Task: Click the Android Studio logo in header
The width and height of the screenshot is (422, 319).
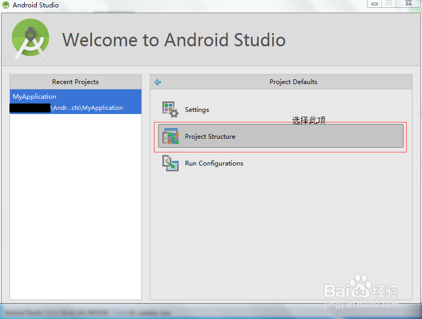Action: tap(30, 39)
